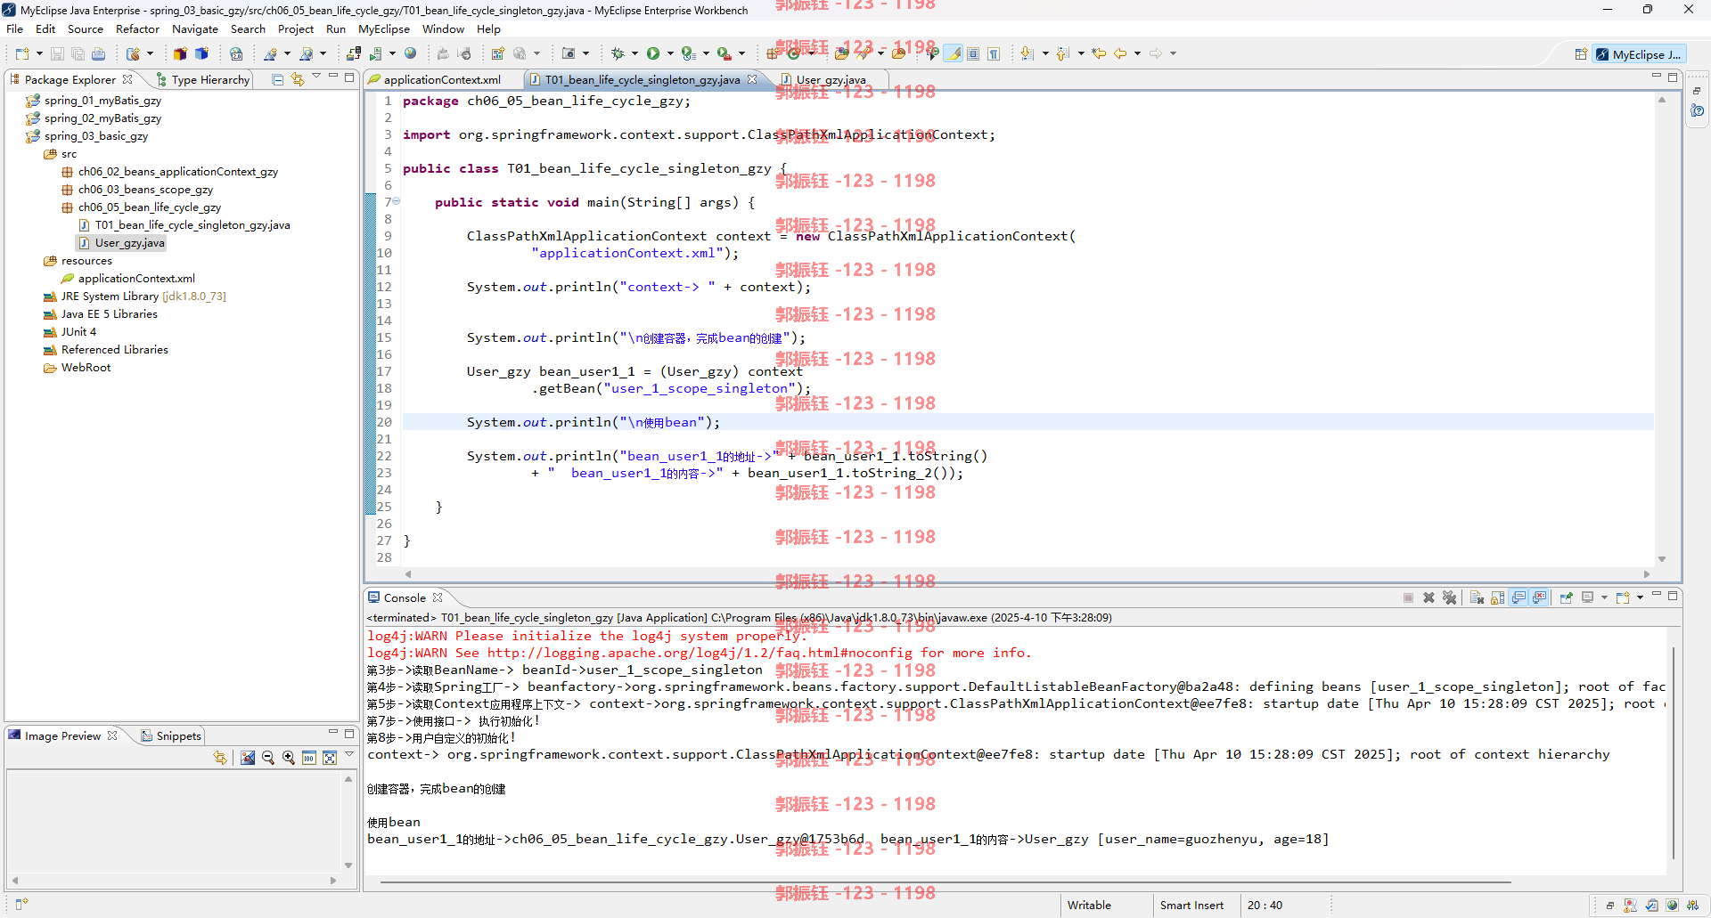
Task: Toggle Show Whitespace Characters pilcrow button
Action: (x=994, y=53)
